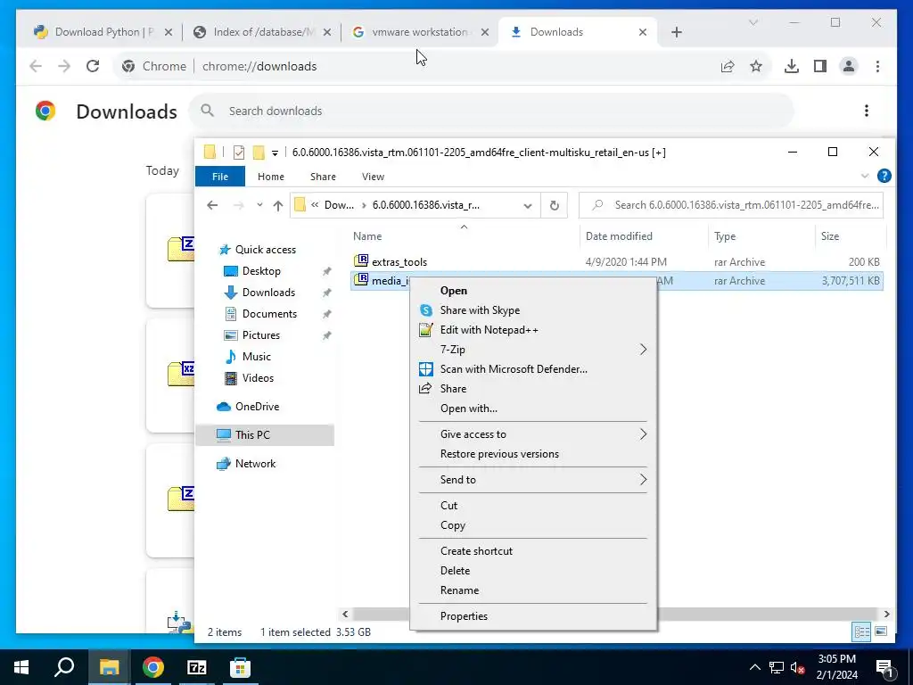Expand the Explorer ribbon chevron

(x=865, y=176)
